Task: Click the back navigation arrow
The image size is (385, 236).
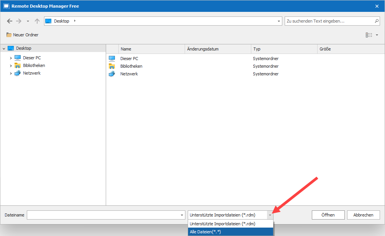Action: coord(10,21)
